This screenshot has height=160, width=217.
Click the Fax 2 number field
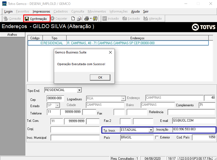[143, 121]
